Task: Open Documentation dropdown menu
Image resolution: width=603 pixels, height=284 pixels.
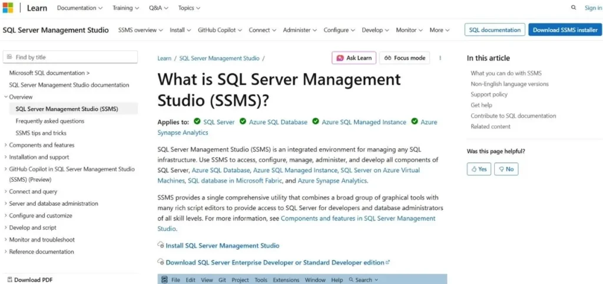Action: pos(79,8)
